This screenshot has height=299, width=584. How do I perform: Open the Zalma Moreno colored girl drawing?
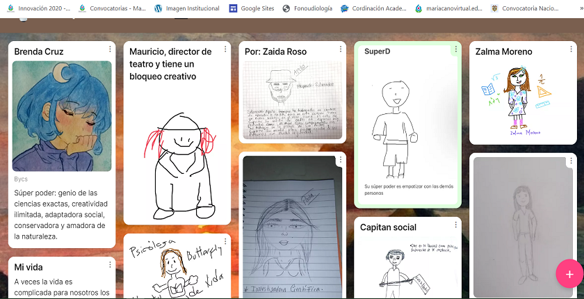pos(523,101)
